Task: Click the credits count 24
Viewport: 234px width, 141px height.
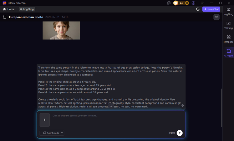Action: 181,3
